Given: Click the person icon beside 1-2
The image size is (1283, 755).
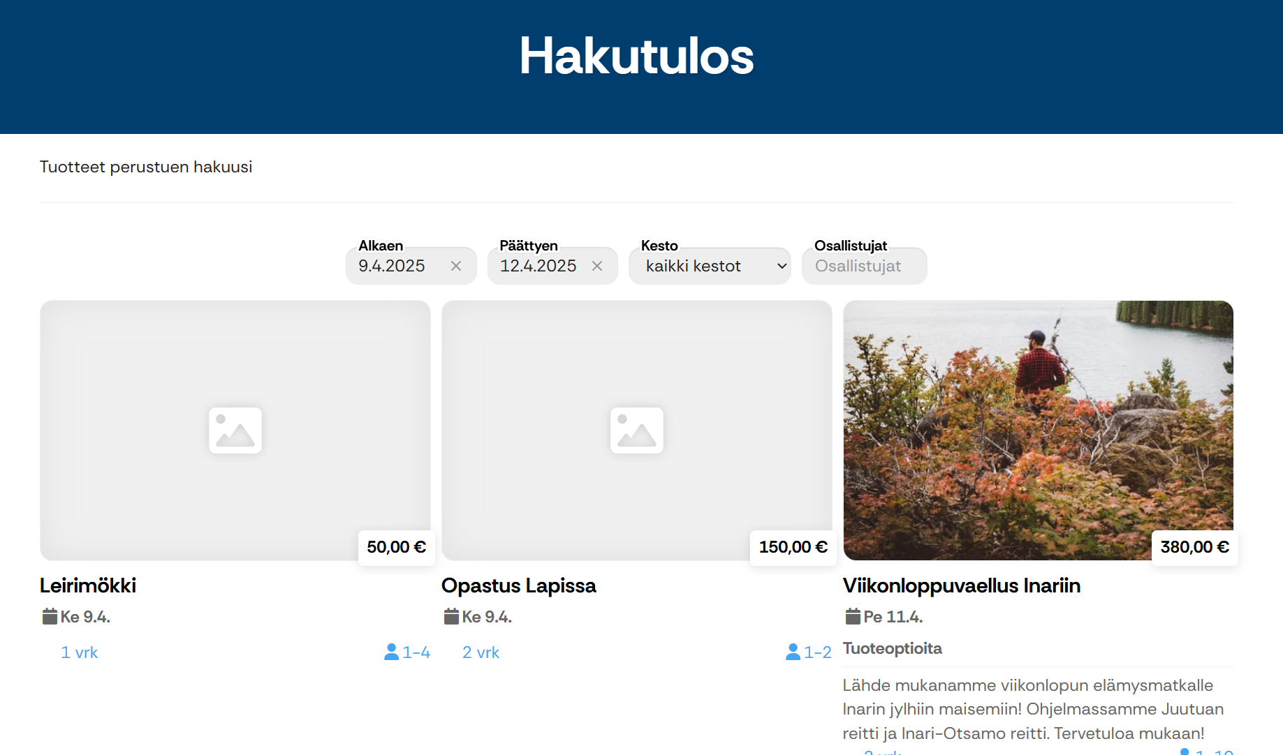Looking at the screenshot, I should (793, 652).
